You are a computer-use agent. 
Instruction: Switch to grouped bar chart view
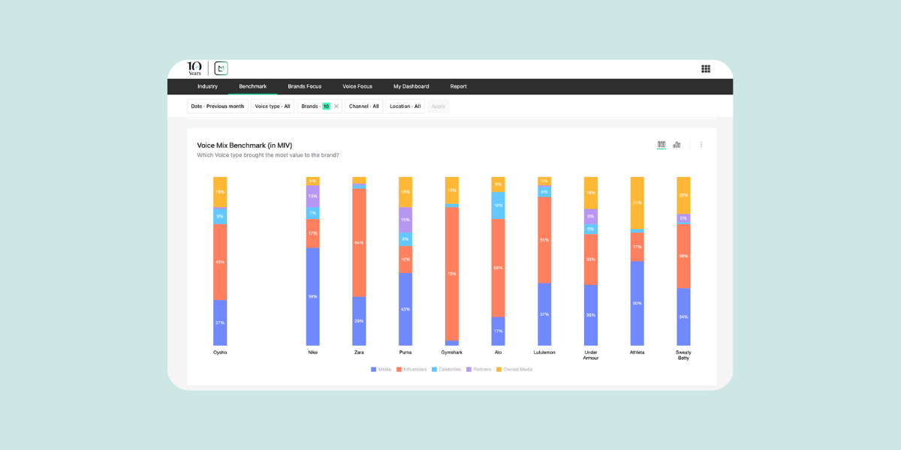point(677,145)
